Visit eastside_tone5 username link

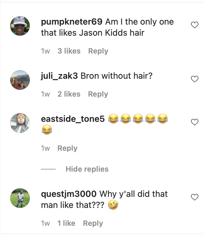(73, 119)
